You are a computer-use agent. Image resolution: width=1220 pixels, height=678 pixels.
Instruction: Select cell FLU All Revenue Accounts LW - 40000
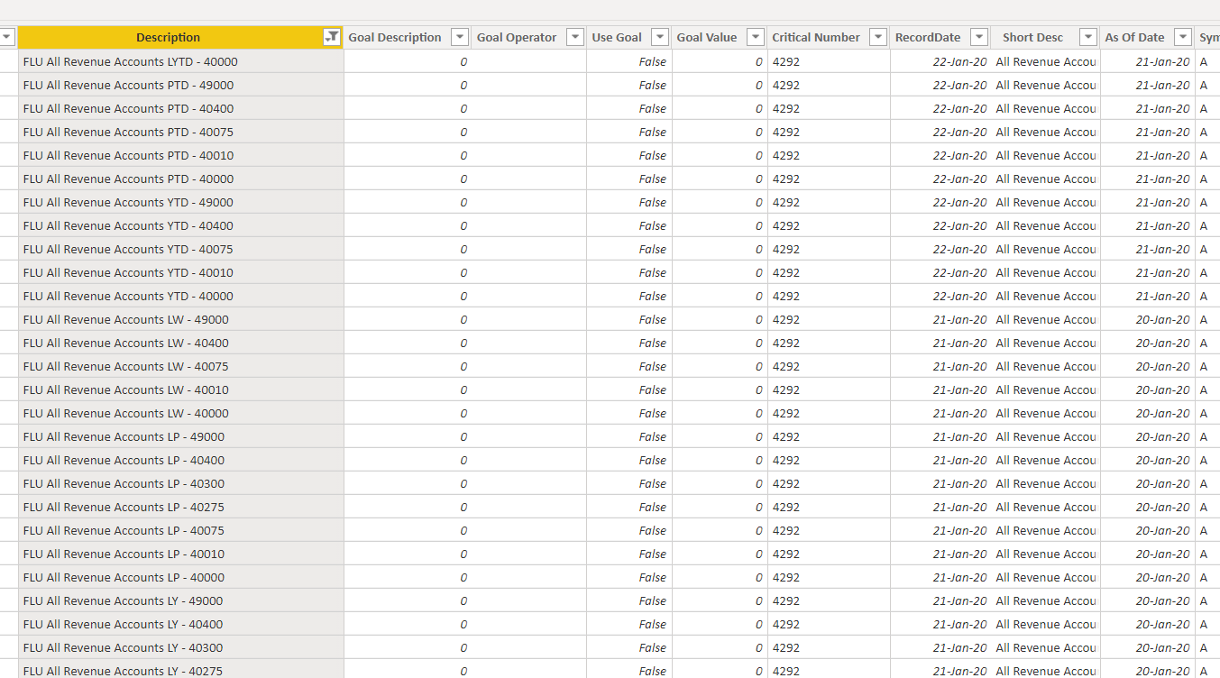pos(180,413)
